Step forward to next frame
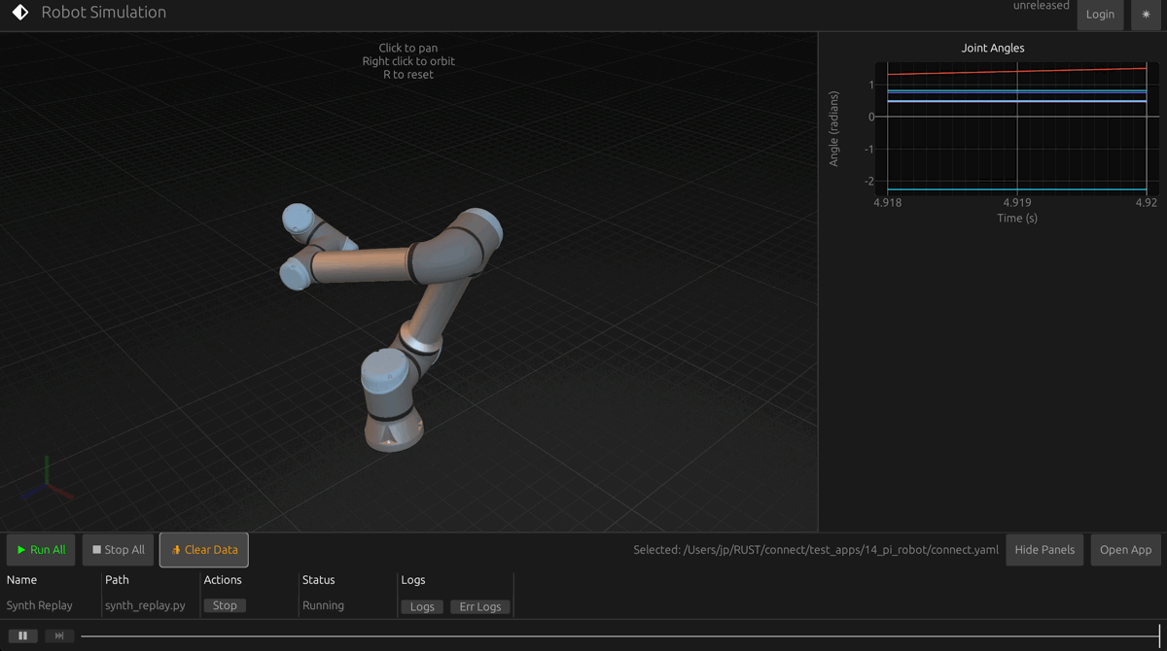Image resolution: width=1167 pixels, height=651 pixels. [59, 636]
